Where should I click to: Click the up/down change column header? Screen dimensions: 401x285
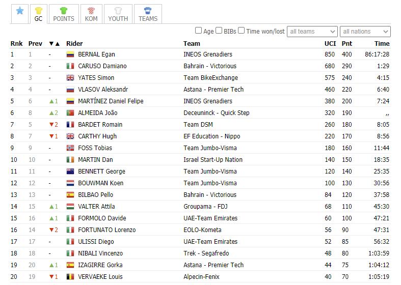54,44
